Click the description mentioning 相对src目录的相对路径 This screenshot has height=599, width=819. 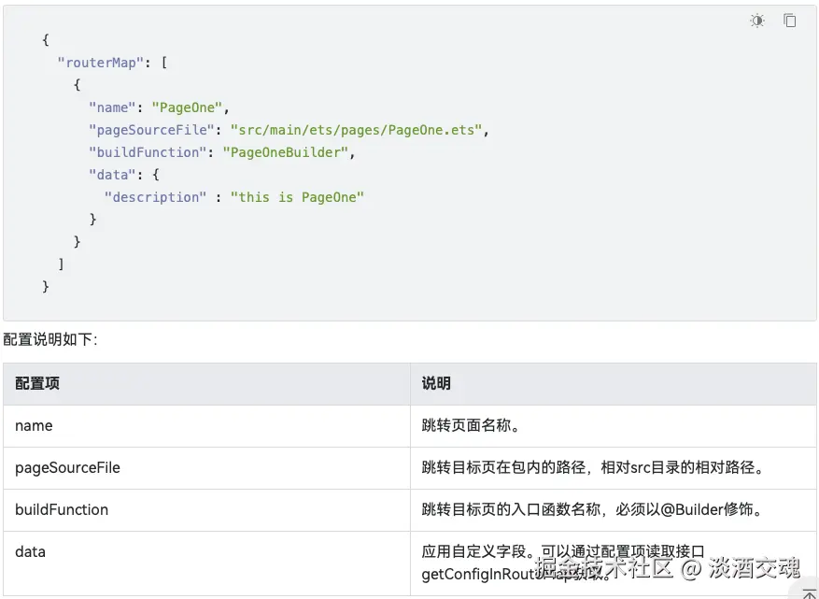[593, 467]
